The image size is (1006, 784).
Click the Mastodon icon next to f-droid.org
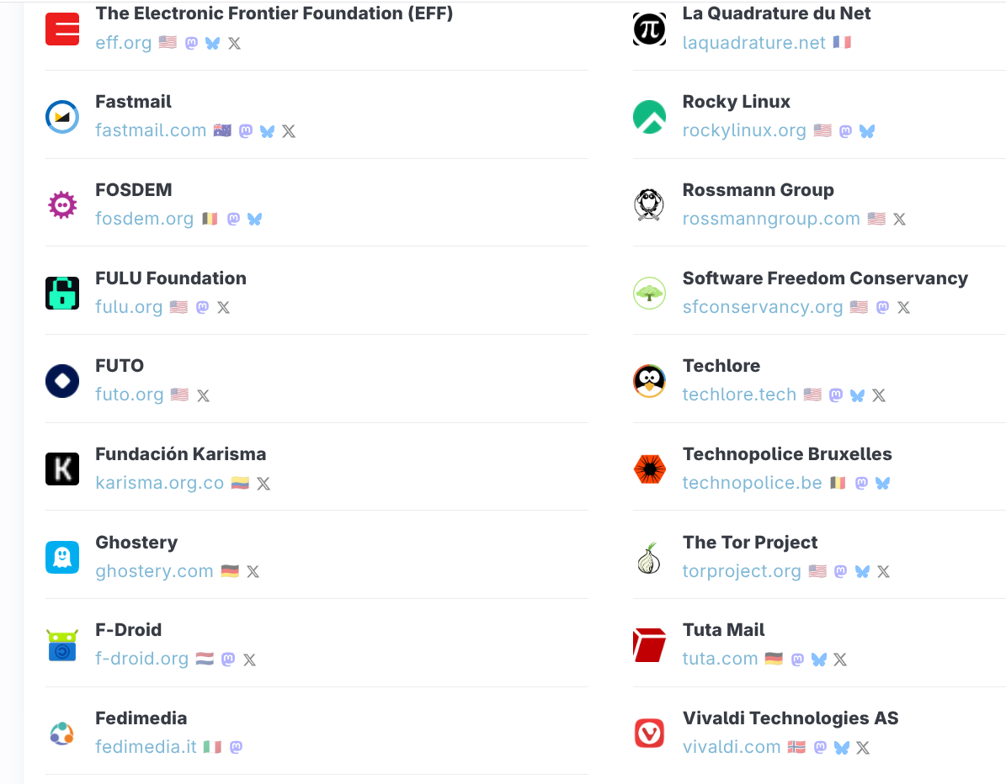228,660
